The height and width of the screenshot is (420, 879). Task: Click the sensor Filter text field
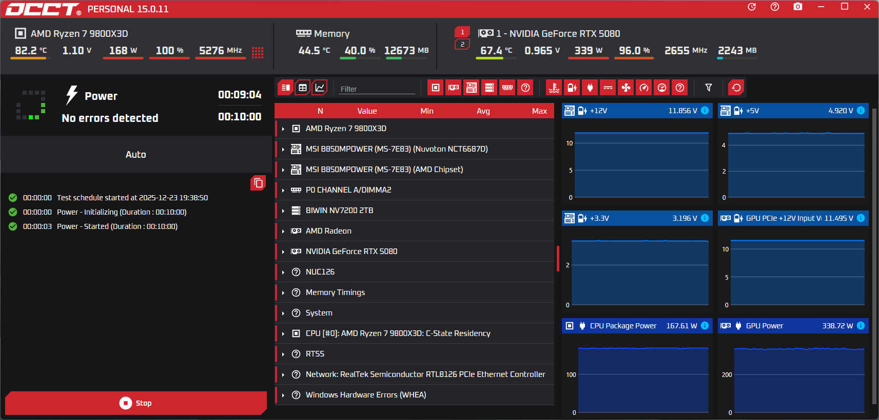point(377,89)
